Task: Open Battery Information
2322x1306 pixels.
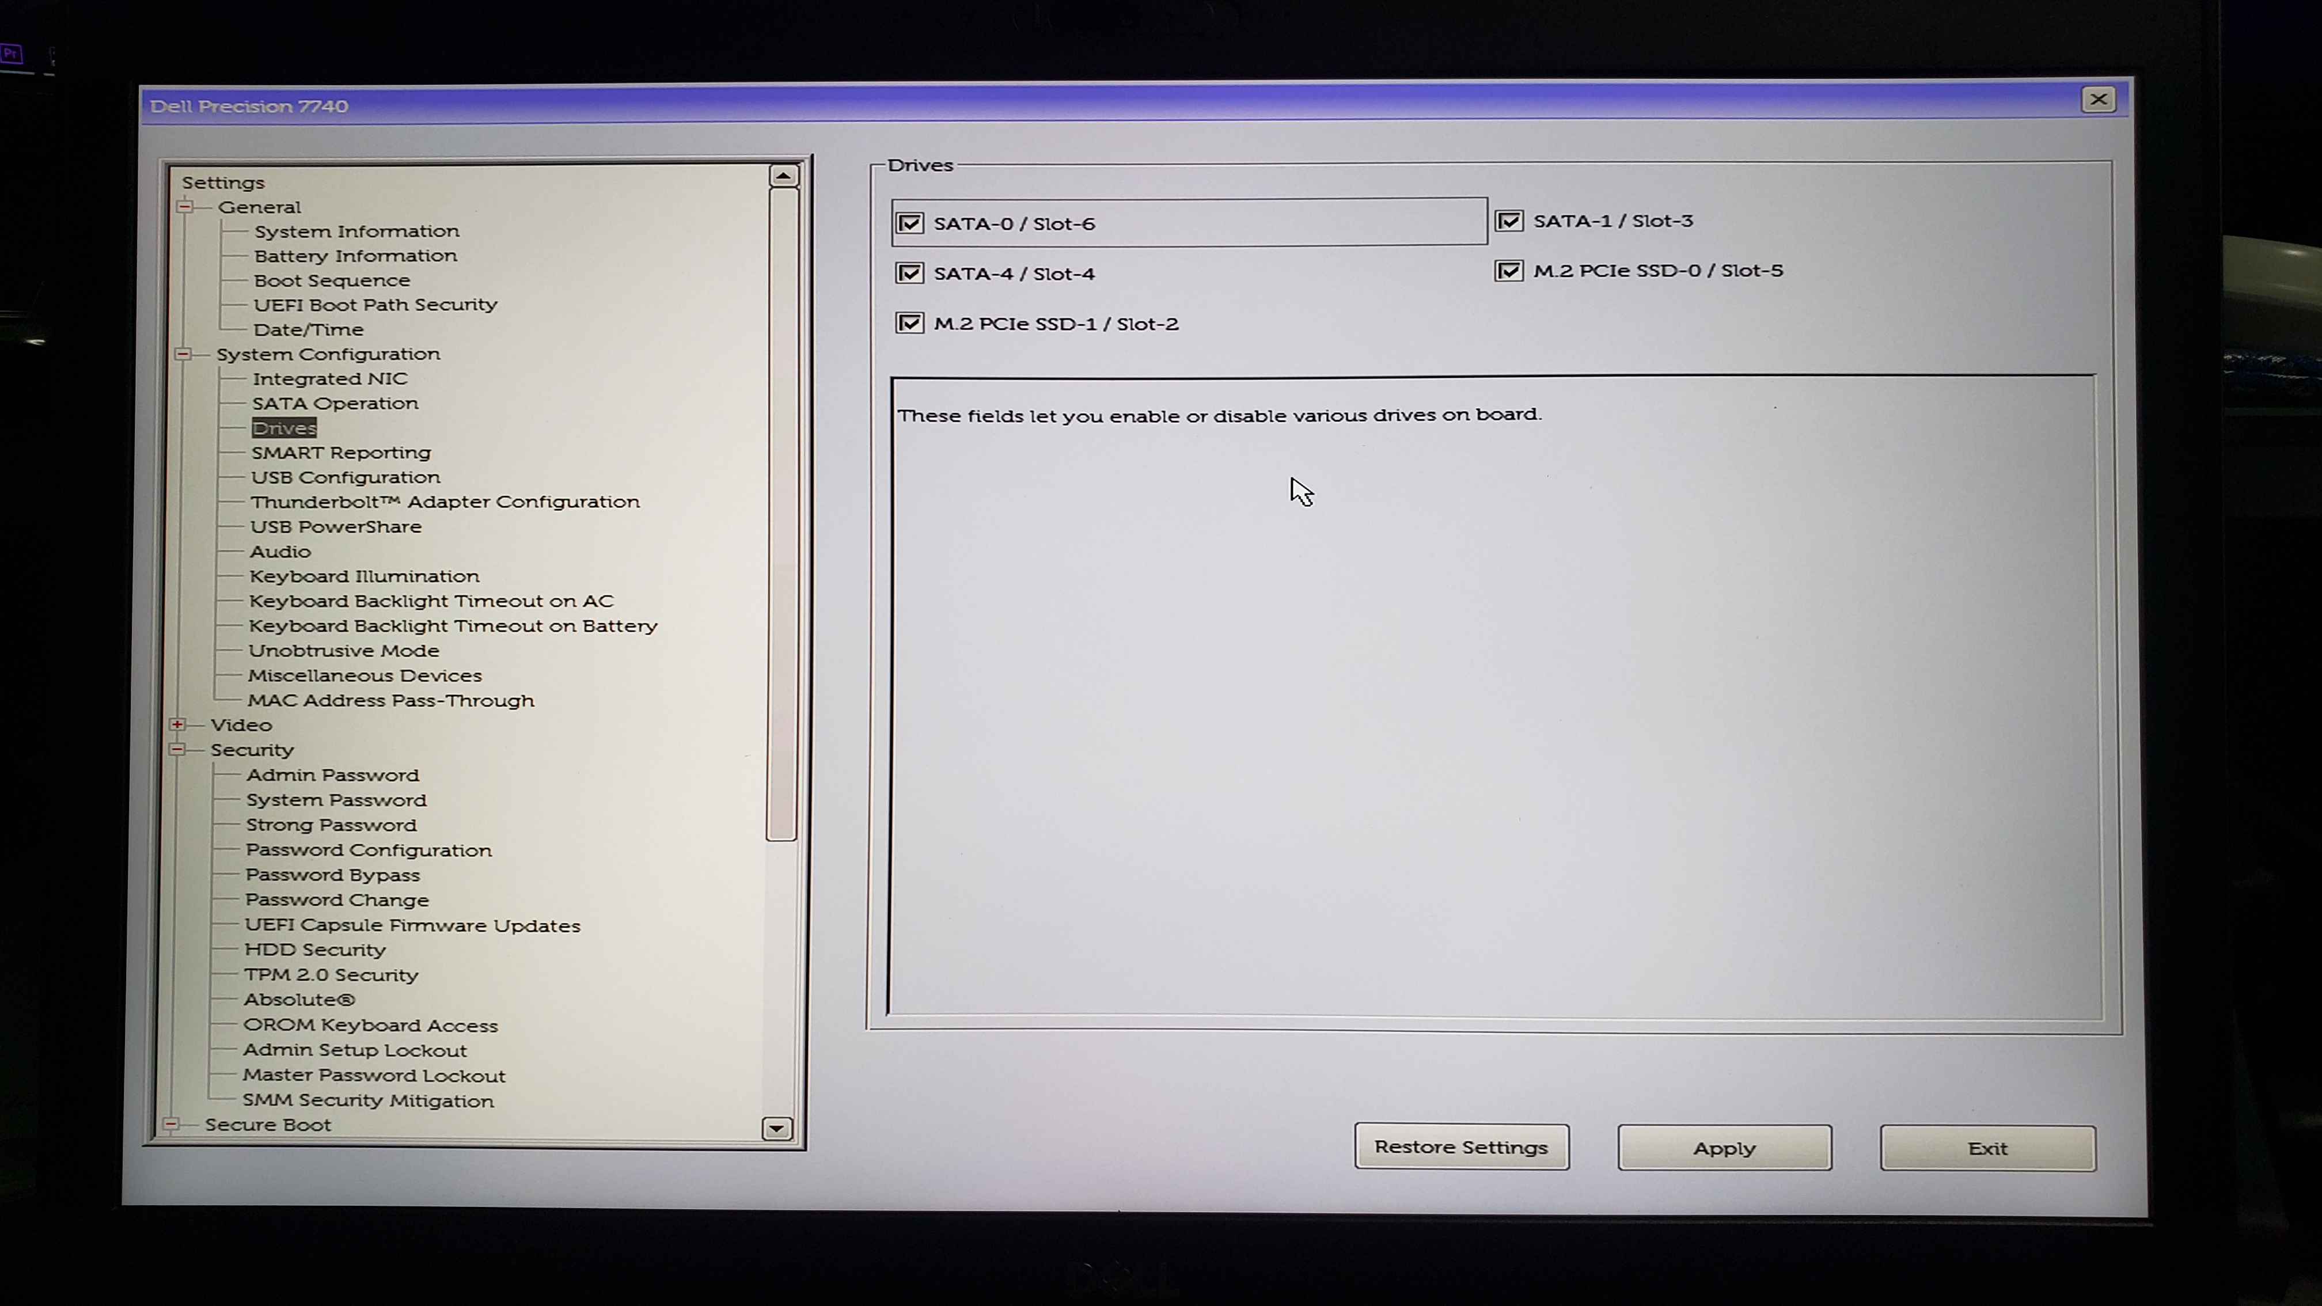Action: (x=355, y=255)
